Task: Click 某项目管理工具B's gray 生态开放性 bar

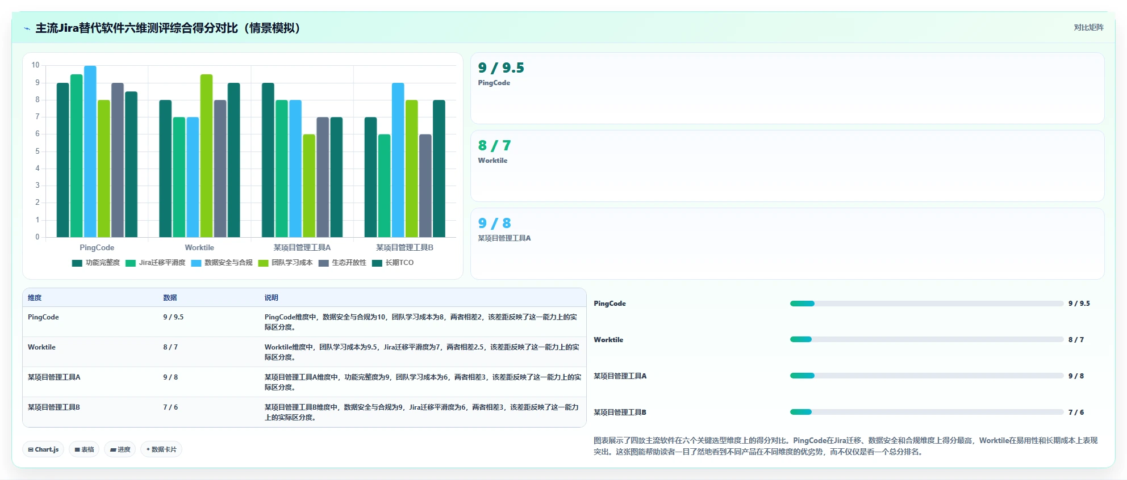Action: point(425,186)
